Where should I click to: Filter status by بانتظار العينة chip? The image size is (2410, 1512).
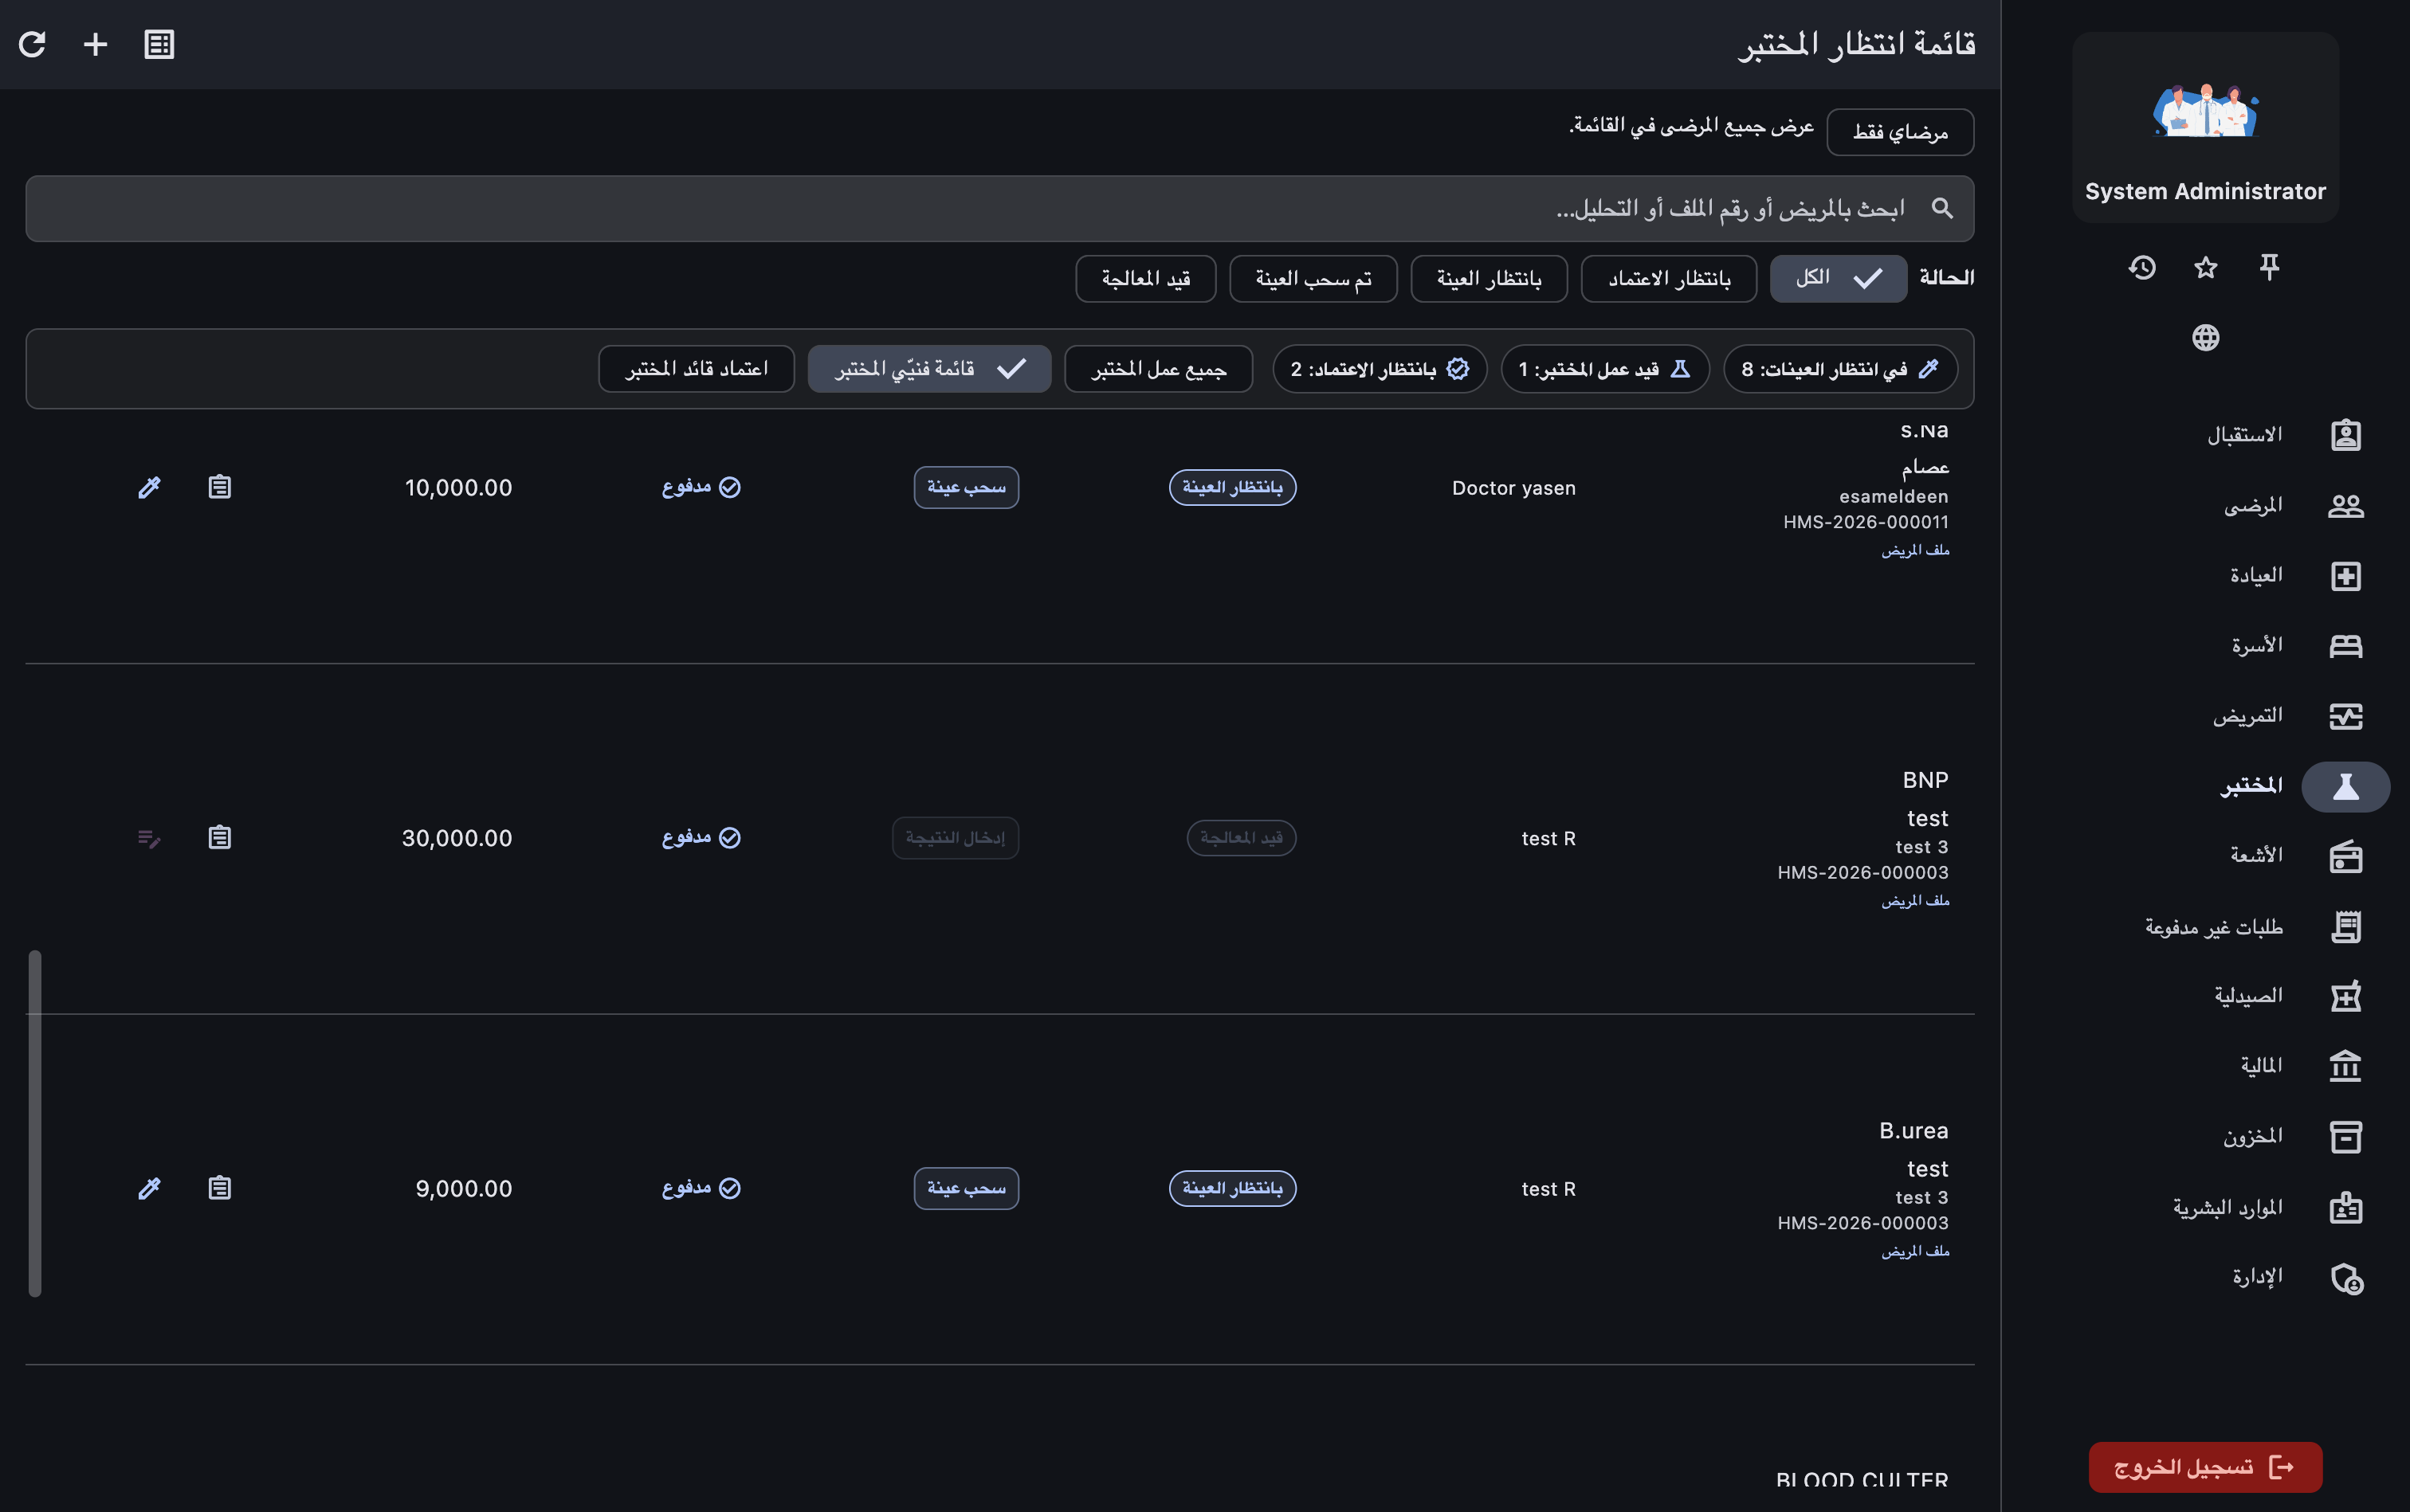tap(1489, 278)
